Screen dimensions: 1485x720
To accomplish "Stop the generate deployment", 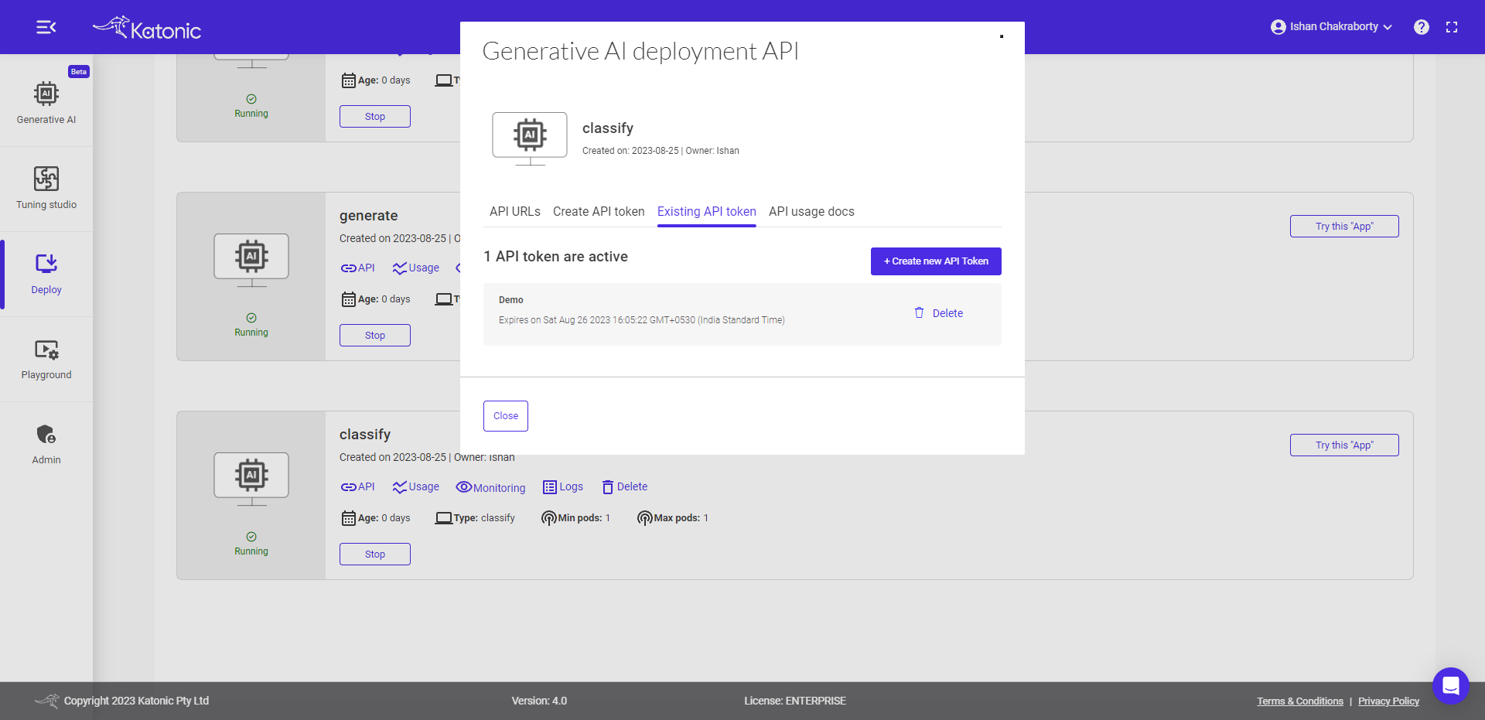I will pyautogui.click(x=375, y=336).
